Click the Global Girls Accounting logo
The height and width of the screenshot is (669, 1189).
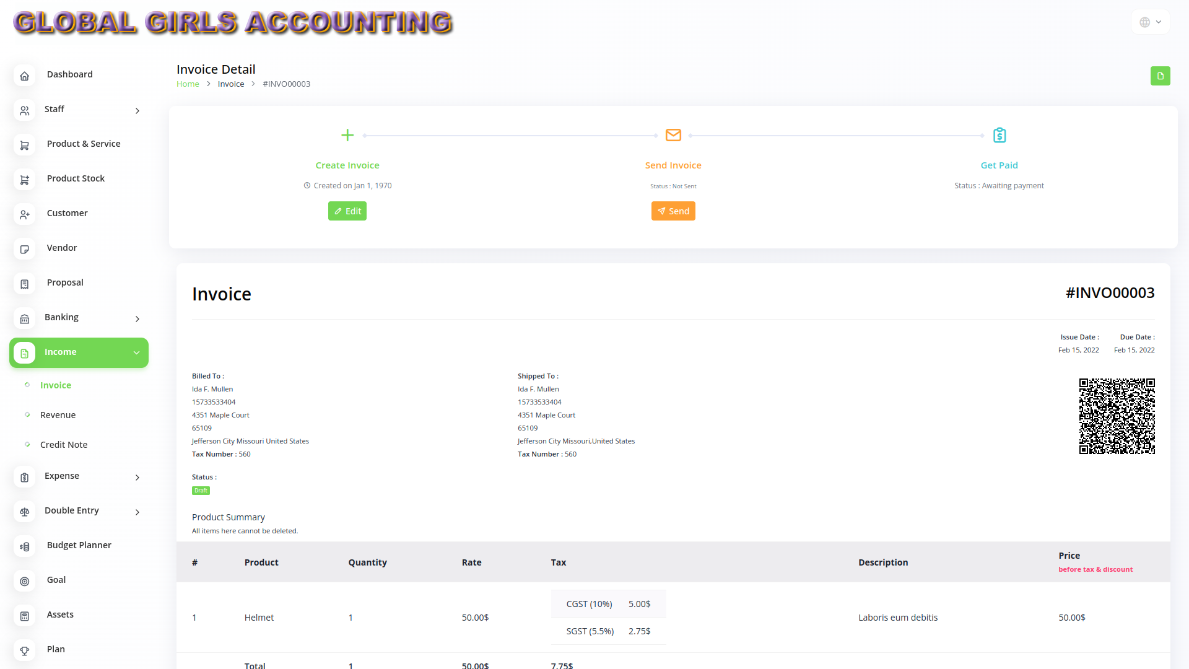pyautogui.click(x=233, y=22)
